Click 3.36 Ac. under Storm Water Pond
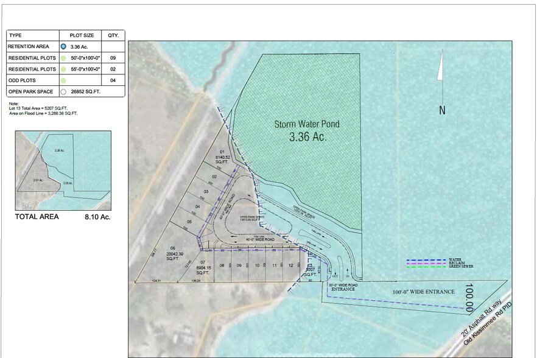The width and height of the screenshot is (537, 358). click(x=308, y=137)
